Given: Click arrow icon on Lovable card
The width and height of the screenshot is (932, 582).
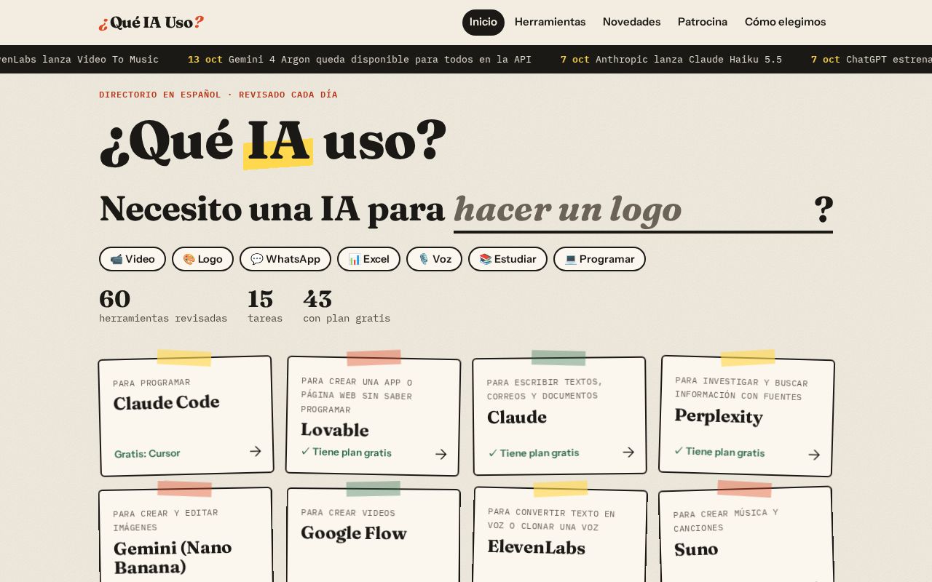Looking at the screenshot, I should (441, 454).
